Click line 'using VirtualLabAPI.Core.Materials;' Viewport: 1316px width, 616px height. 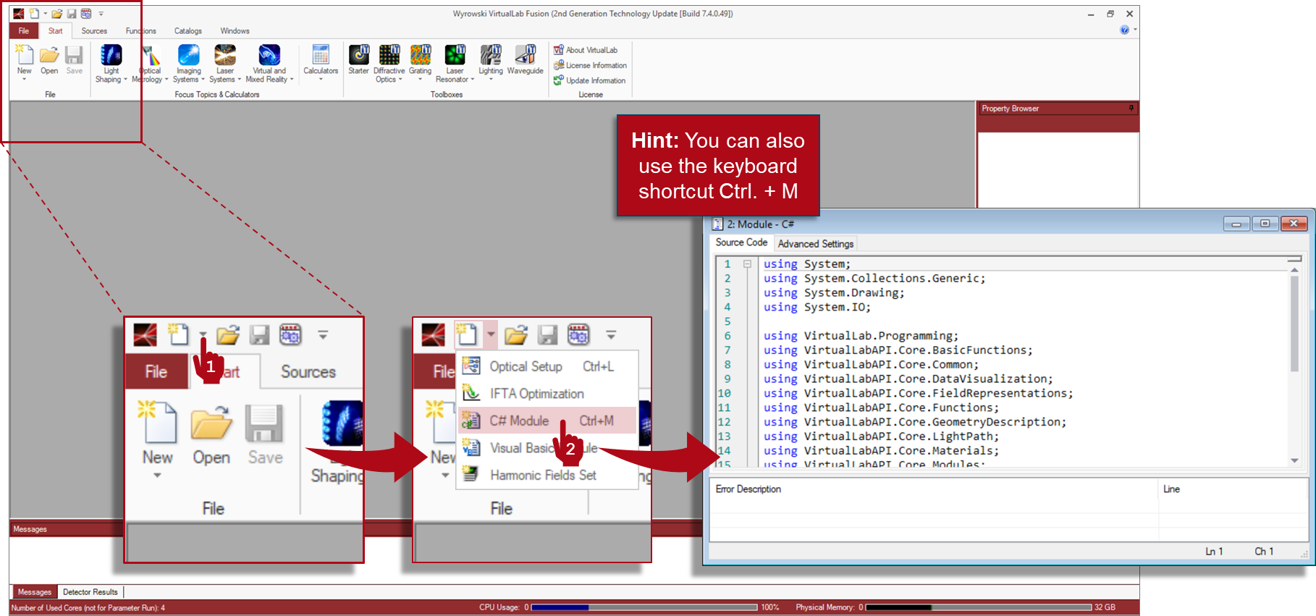[x=881, y=451]
